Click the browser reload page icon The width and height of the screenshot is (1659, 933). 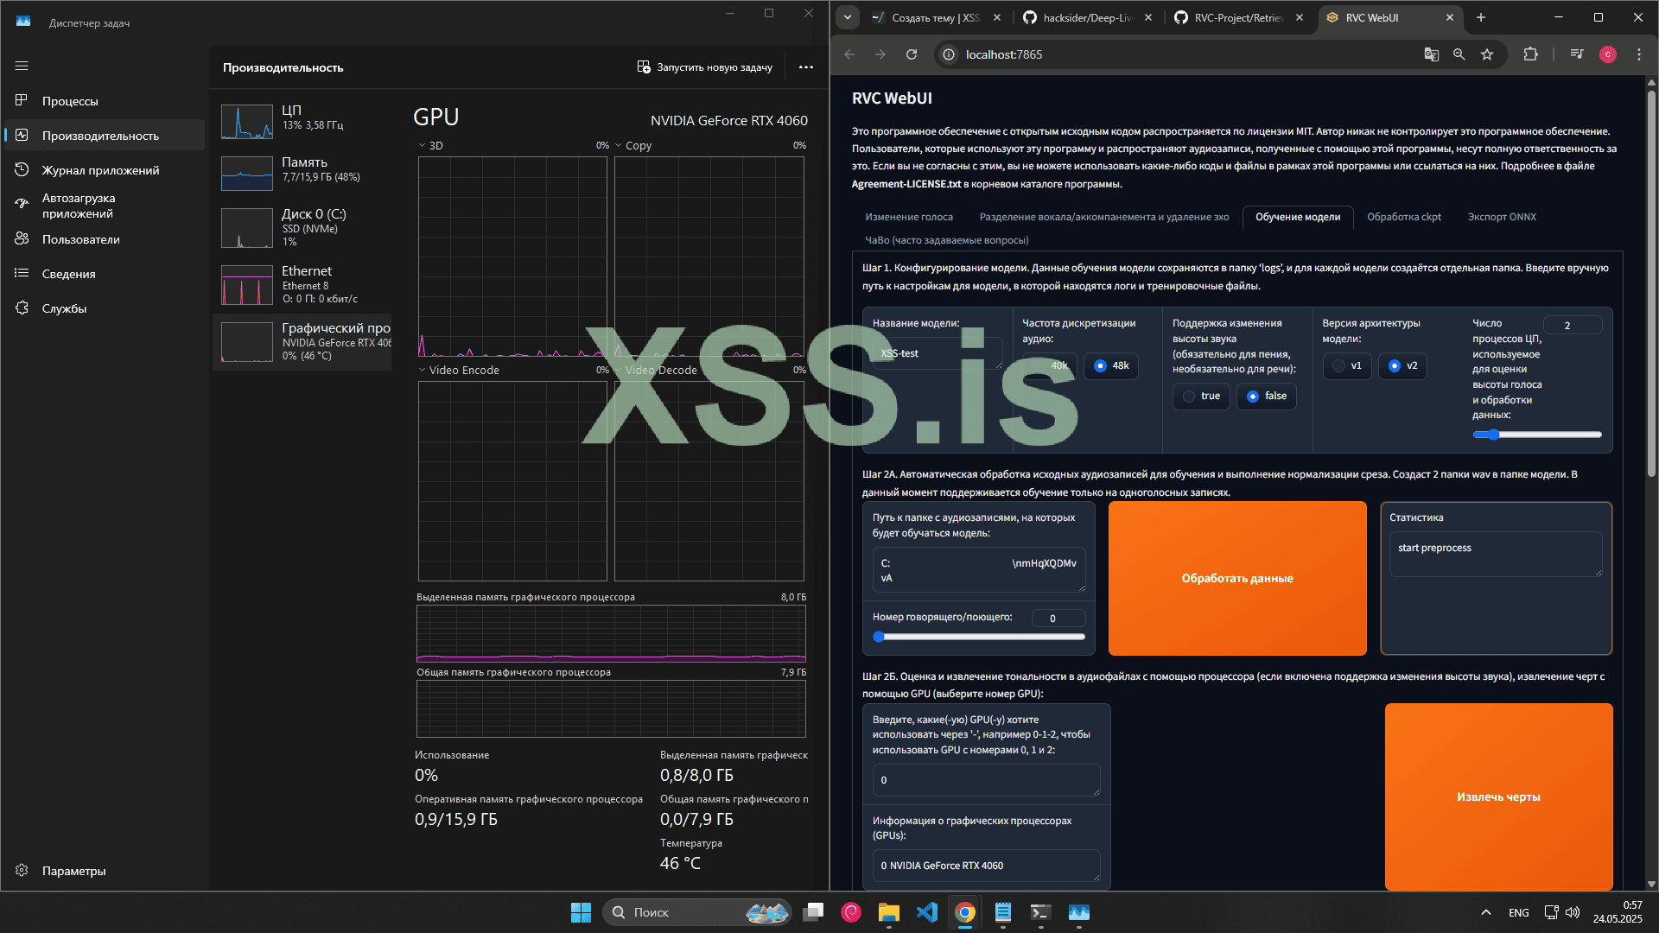[911, 54]
